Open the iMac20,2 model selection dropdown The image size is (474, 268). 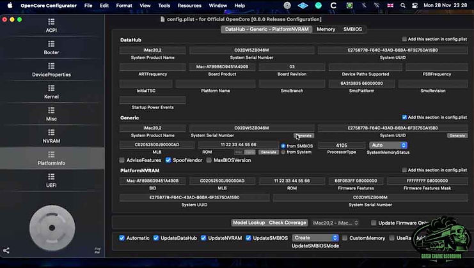[335, 223]
